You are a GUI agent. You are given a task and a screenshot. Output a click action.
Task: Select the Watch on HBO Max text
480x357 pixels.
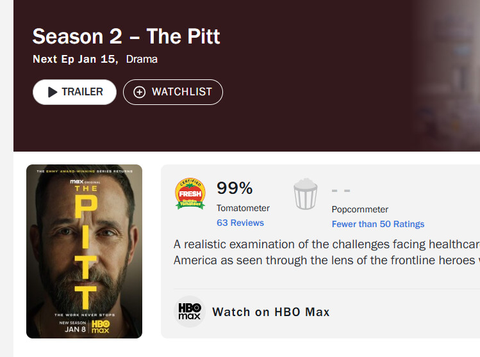pos(271,312)
